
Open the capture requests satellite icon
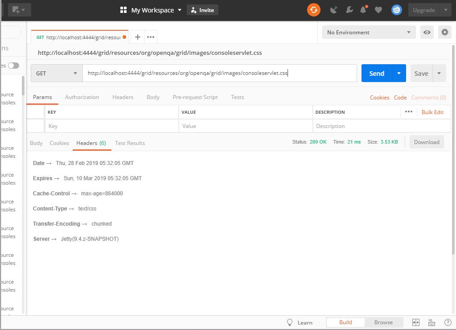(x=334, y=9)
